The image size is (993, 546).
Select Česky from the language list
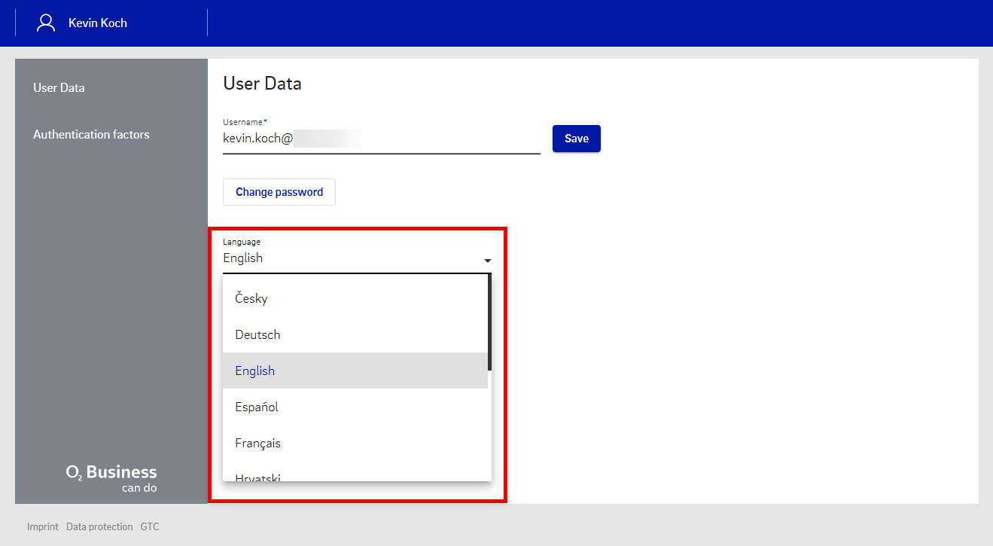coord(251,298)
